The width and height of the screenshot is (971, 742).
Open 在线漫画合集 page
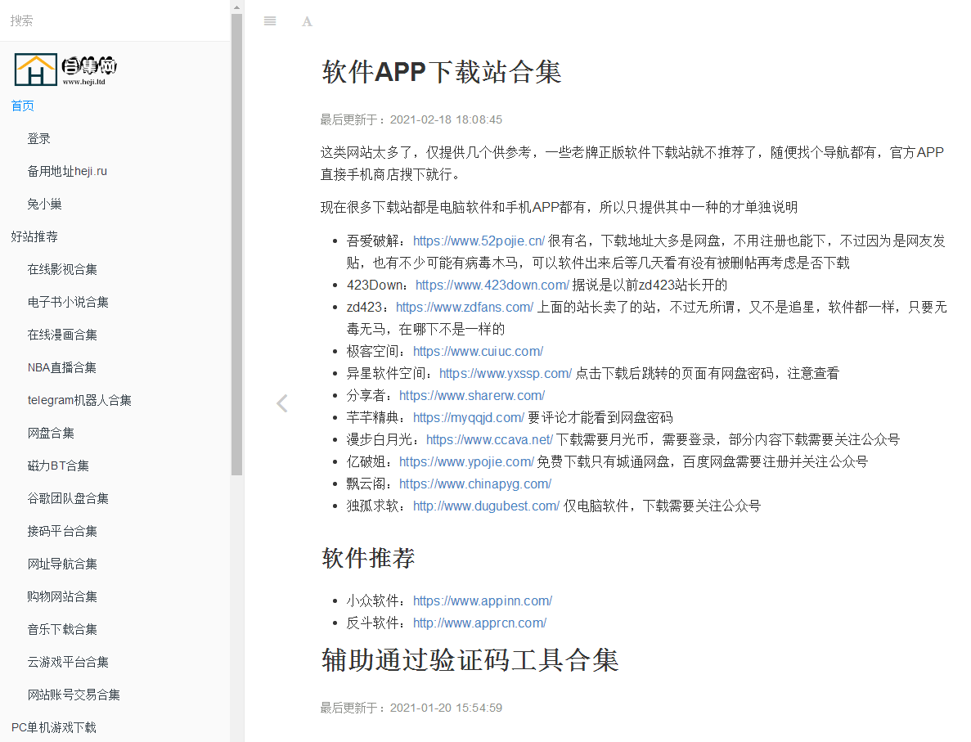62,335
